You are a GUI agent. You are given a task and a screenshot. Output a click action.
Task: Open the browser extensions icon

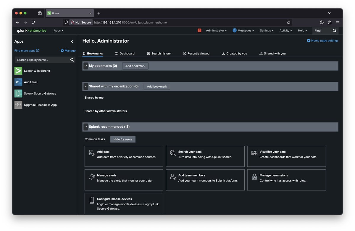point(330,22)
